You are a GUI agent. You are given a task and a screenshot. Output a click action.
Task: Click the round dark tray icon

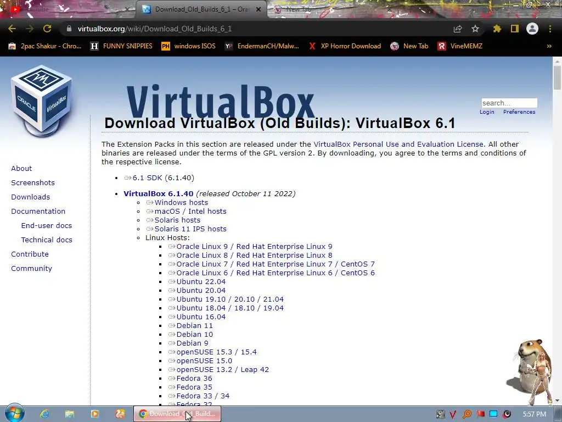click(507, 414)
